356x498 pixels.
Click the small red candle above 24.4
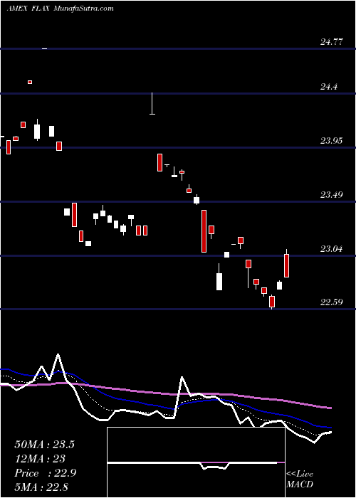click(x=30, y=82)
